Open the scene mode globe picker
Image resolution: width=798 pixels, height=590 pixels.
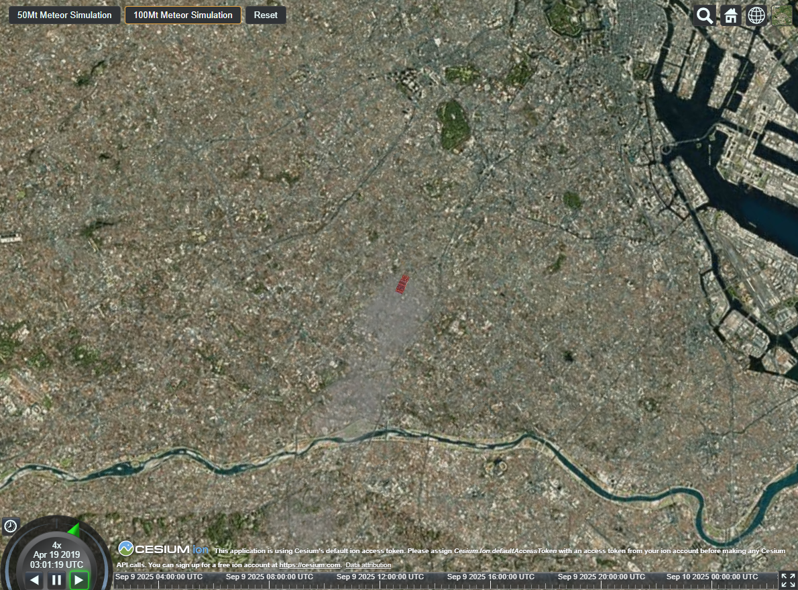[x=756, y=16]
